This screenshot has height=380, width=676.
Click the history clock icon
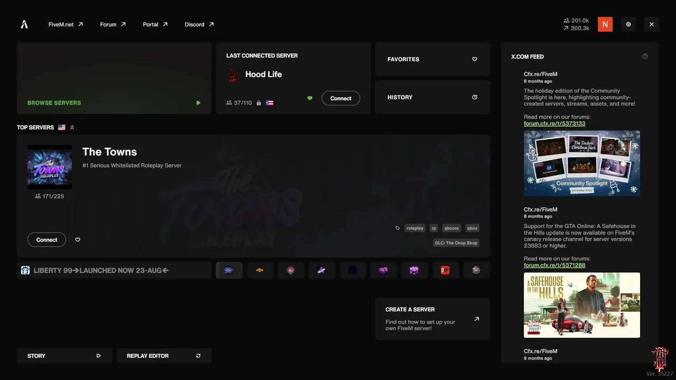click(474, 97)
